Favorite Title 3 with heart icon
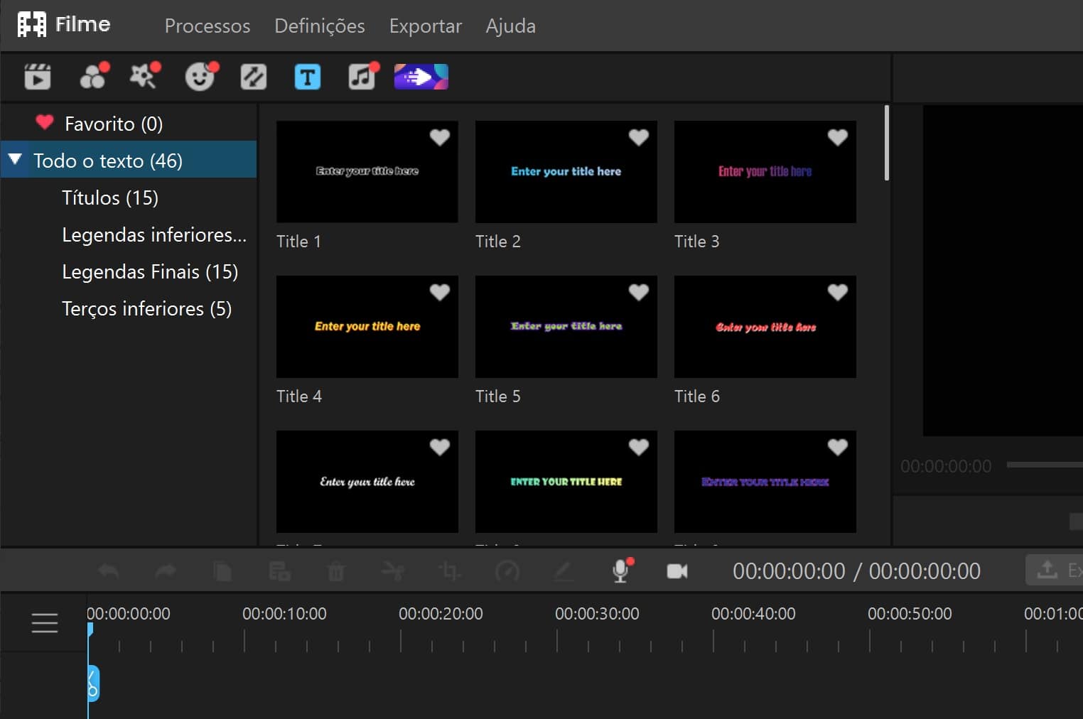Screen dimensions: 1083x719 point(838,137)
